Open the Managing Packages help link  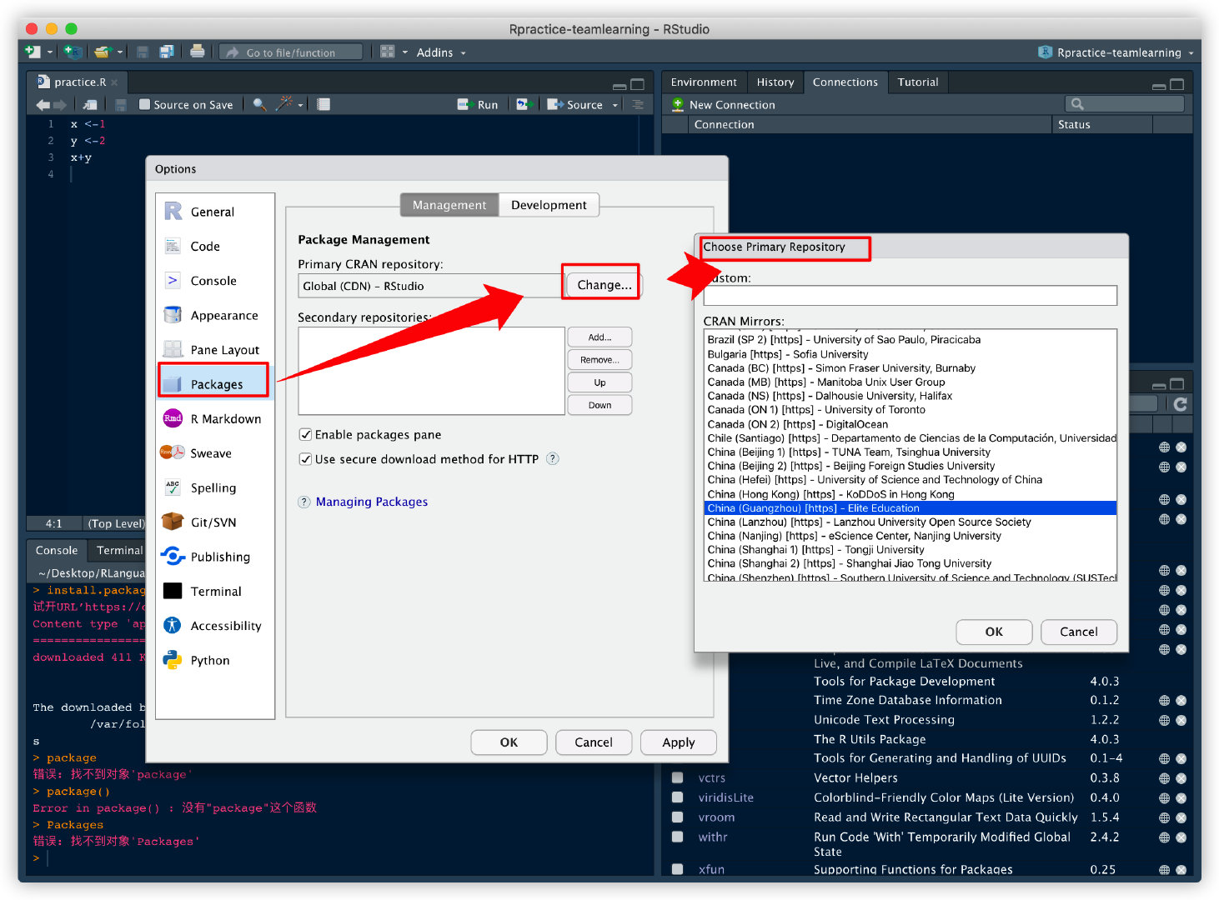tap(372, 502)
